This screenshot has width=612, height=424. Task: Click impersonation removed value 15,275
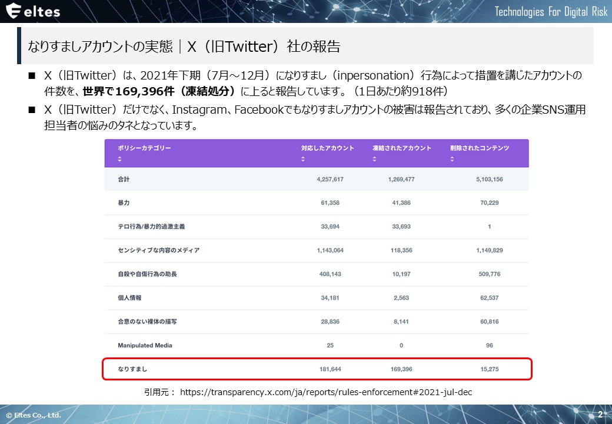[490, 369]
